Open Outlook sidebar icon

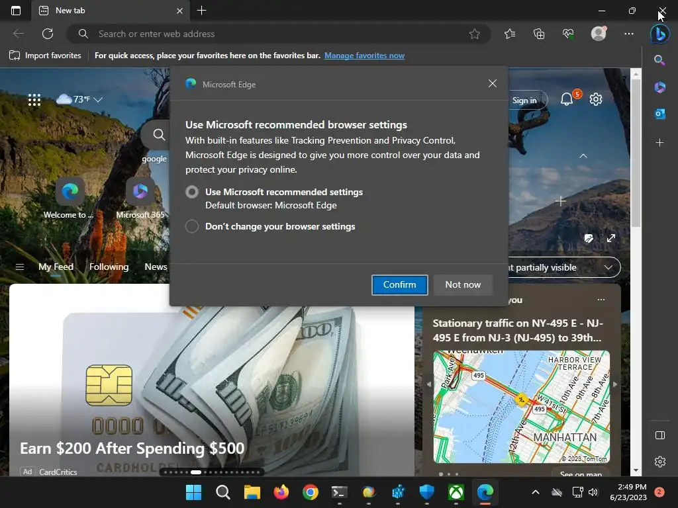659,114
